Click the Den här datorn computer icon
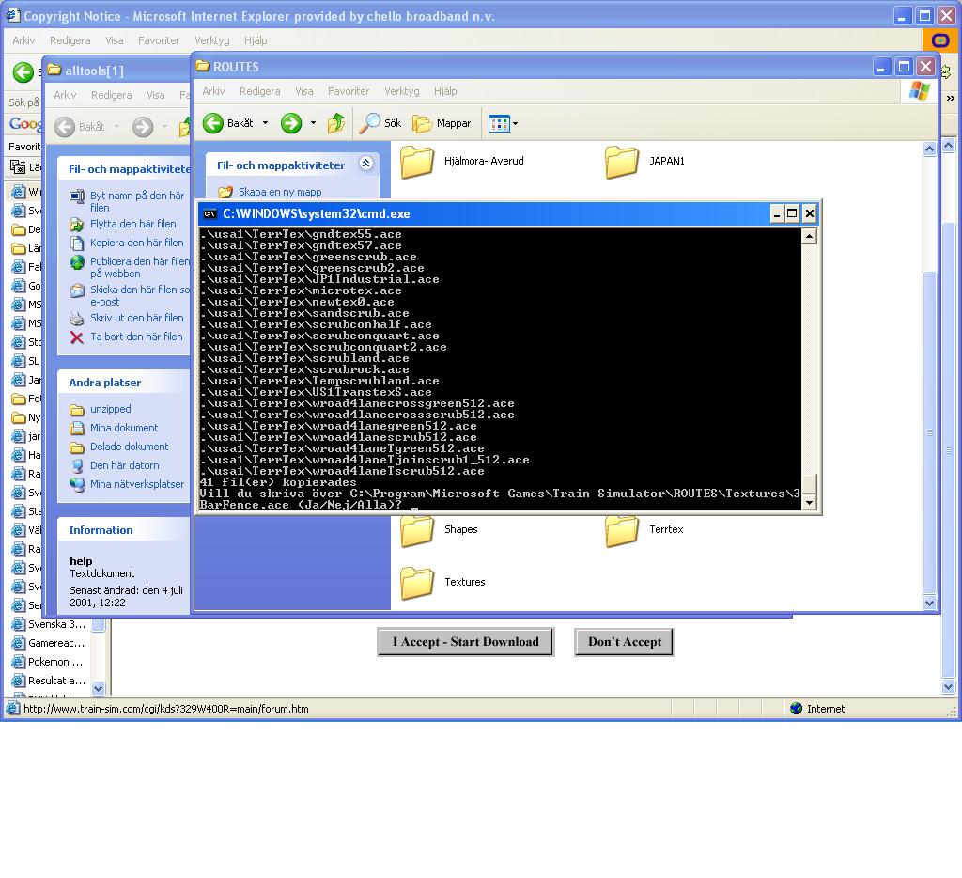The height and width of the screenshot is (878, 962). click(77, 466)
